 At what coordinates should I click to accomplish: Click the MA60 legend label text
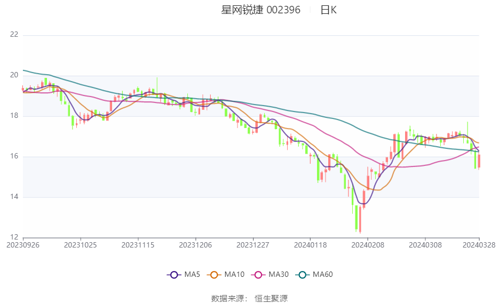(323, 274)
